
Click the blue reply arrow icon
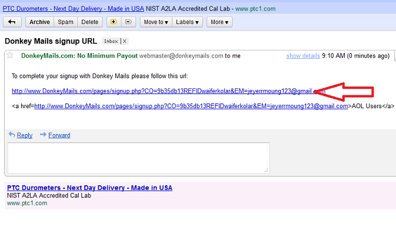point(12,135)
